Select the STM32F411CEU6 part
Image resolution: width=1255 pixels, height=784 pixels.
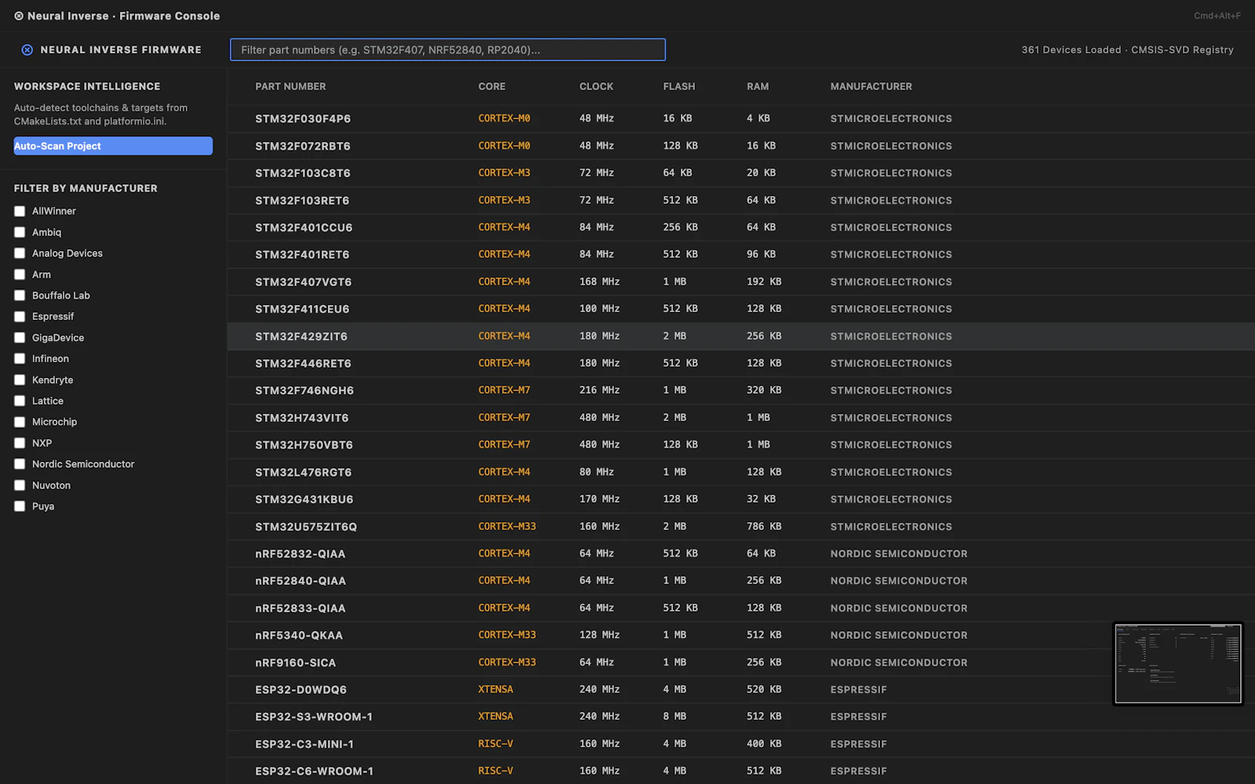tap(741, 309)
